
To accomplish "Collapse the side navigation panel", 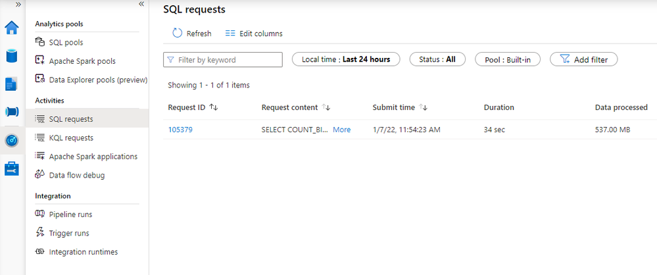I will click(141, 4).
